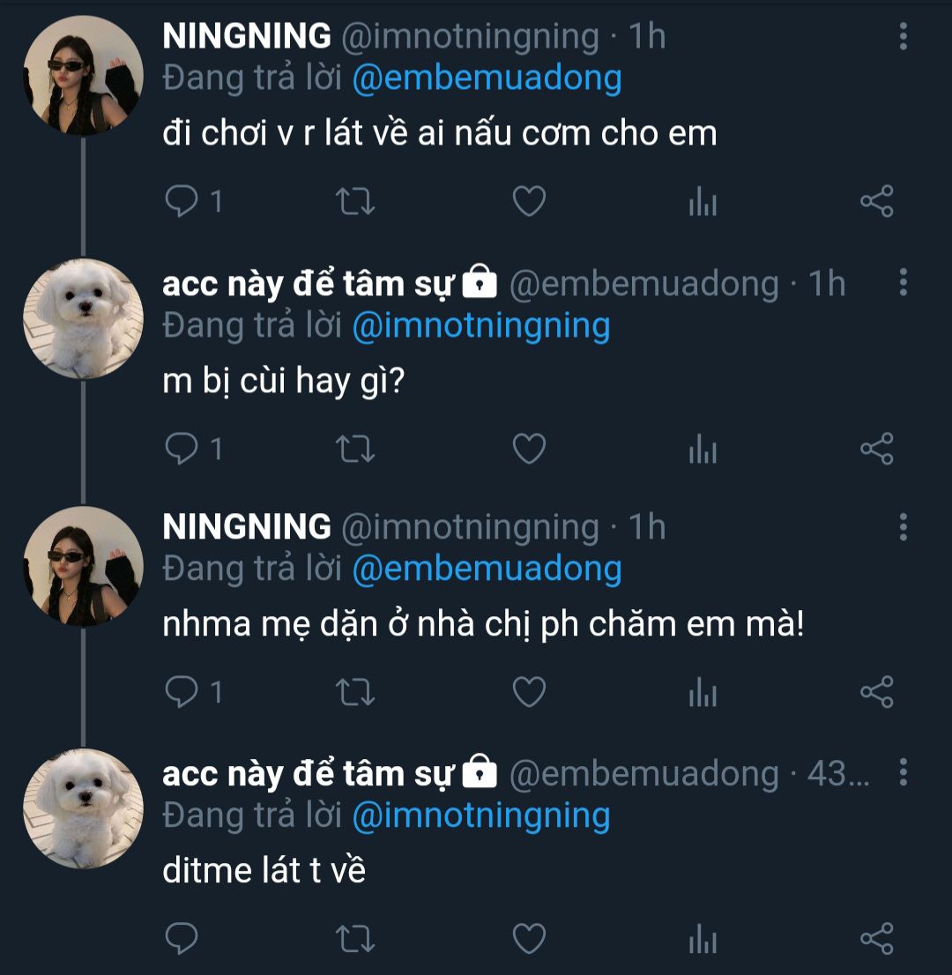Image resolution: width=952 pixels, height=975 pixels.
Task: Open more options on 'm bị cùi' tweet
Action: [903, 283]
